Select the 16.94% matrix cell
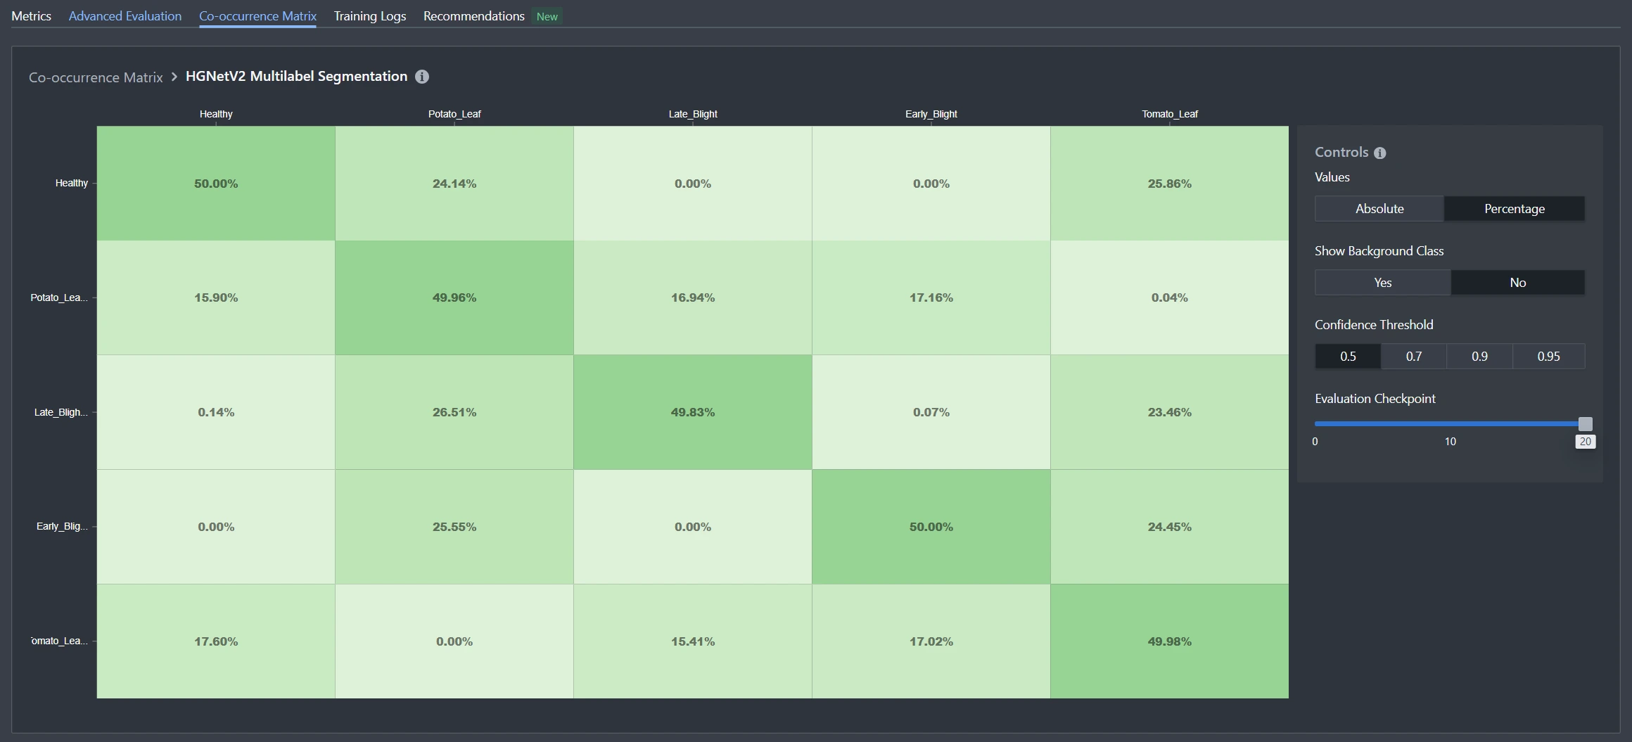The image size is (1632, 742). pos(693,298)
